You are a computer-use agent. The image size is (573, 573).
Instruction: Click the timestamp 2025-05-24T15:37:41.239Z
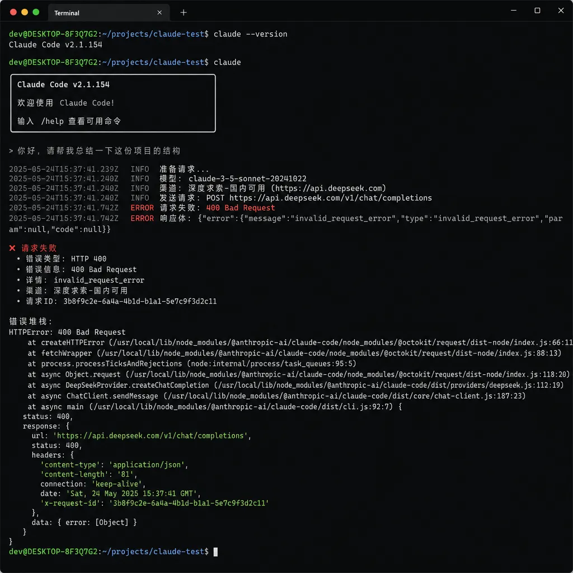click(64, 169)
